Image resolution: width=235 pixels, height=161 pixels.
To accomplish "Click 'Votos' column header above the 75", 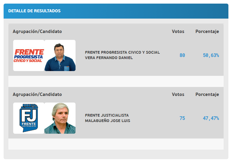I will coord(178,94).
